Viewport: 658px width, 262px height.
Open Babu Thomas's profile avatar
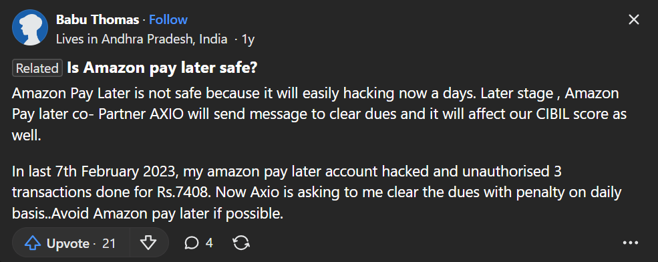[x=30, y=27]
